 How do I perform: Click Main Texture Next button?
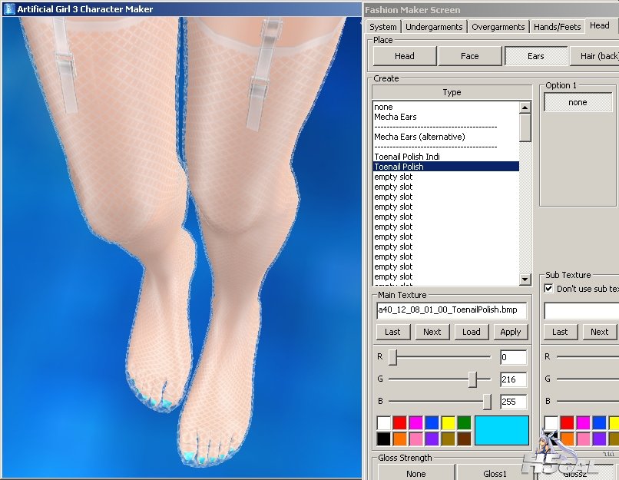pyautogui.click(x=432, y=332)
